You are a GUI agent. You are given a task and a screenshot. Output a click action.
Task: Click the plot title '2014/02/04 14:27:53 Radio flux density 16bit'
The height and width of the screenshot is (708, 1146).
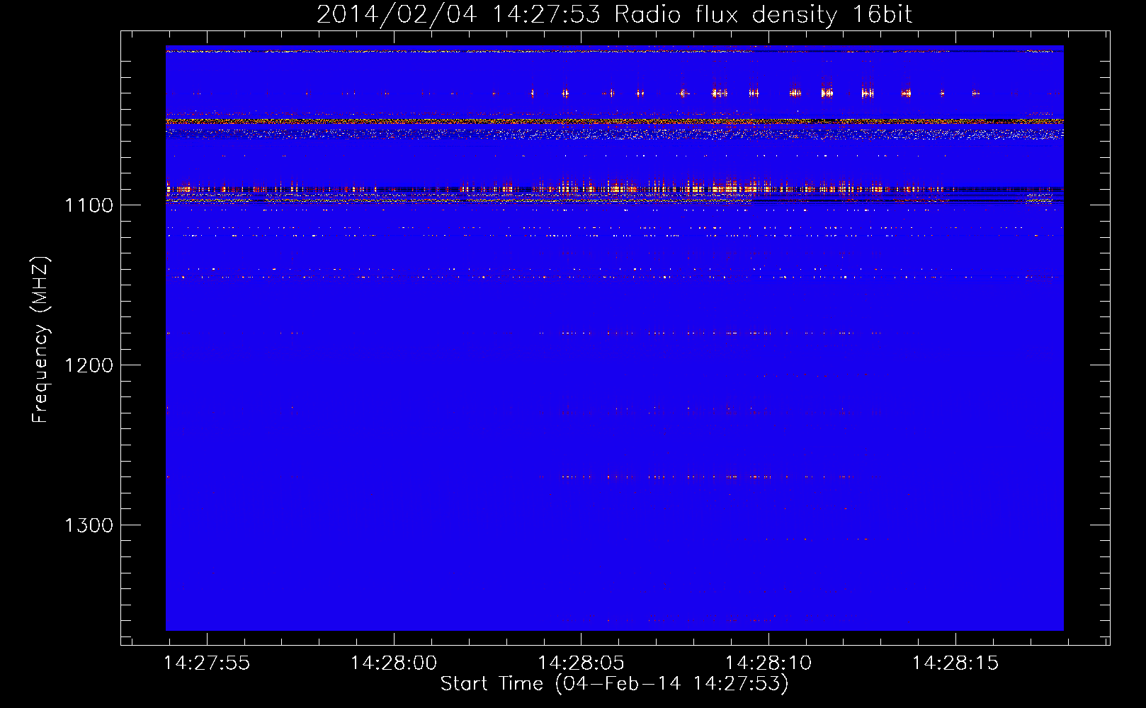click(x=614, y=14)
